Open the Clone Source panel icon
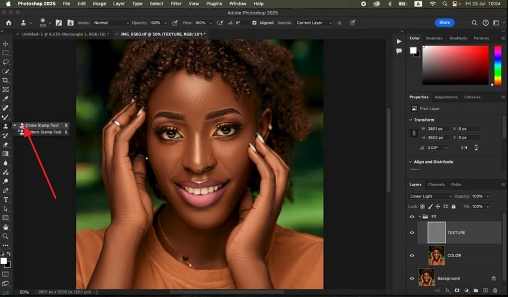Screen dimensions: 508x297 point(71,23)
